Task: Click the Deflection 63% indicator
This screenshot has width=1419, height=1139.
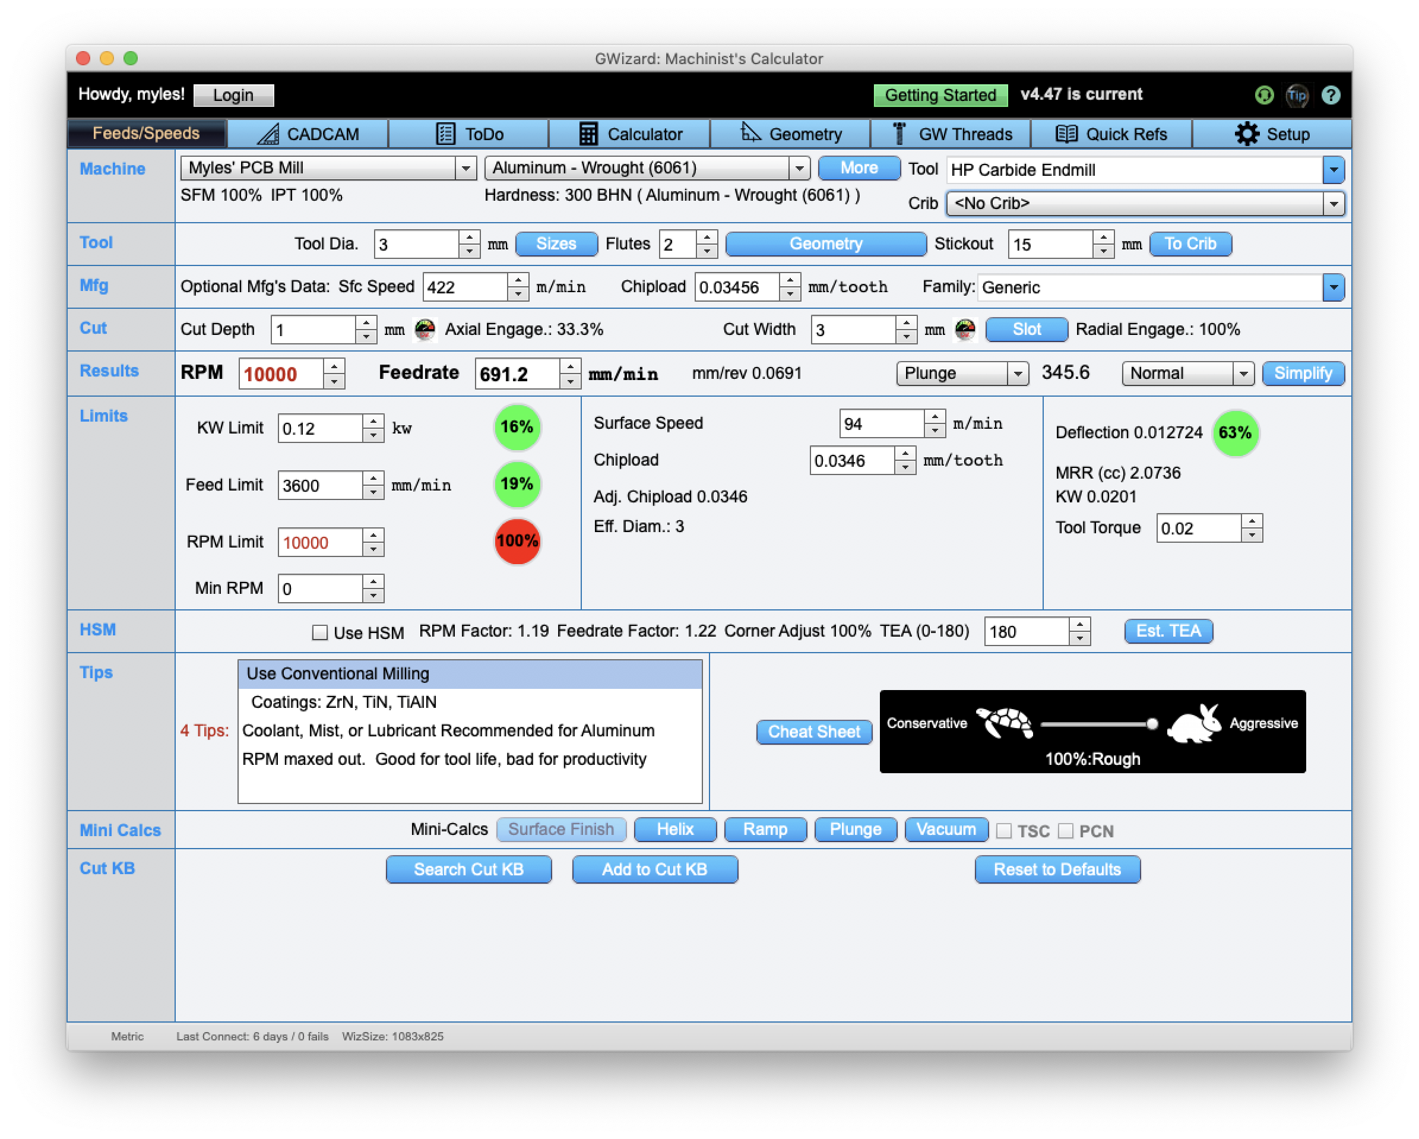Action: click(1236, 432)
